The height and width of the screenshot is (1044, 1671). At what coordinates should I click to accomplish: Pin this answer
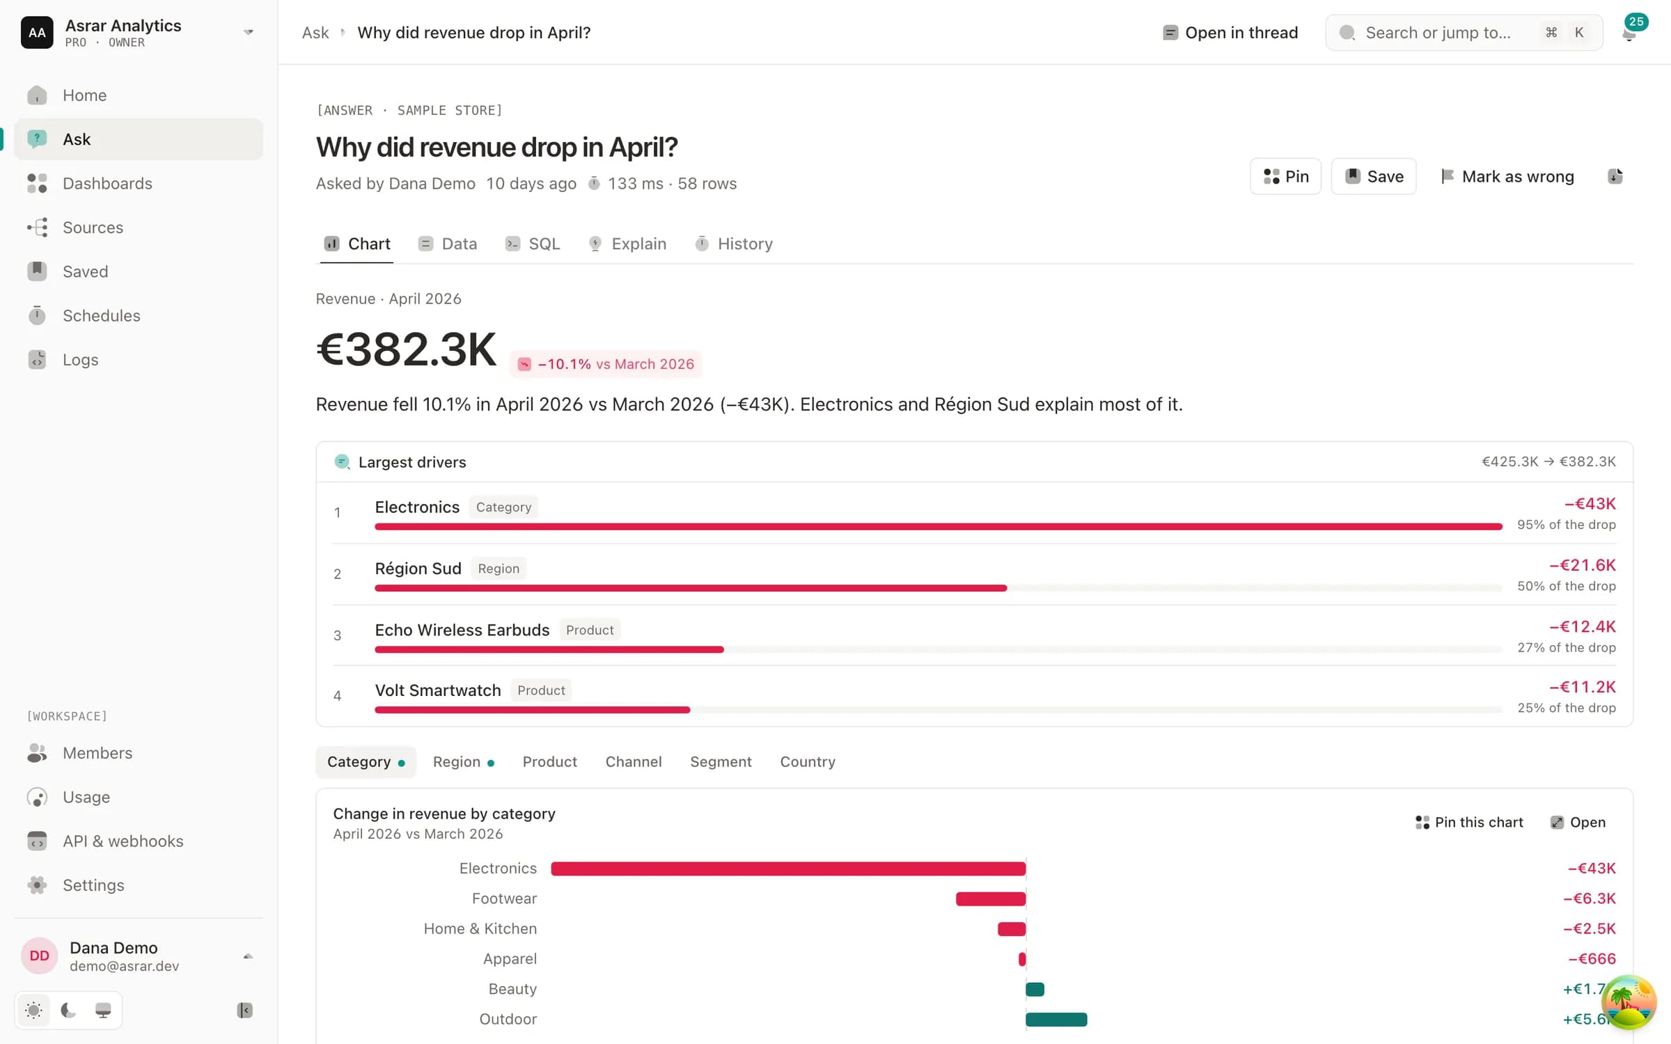click(1285, 177)
